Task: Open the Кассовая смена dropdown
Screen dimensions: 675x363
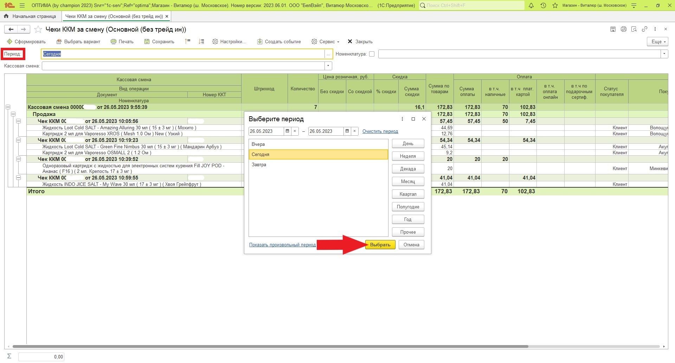Action: click(x=328, y=66)
